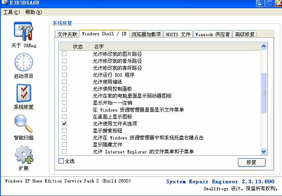Open the Winsock 供应者 tab
Image resolution: width=282 pixels, height=196 pixels.
pos(213,34)
